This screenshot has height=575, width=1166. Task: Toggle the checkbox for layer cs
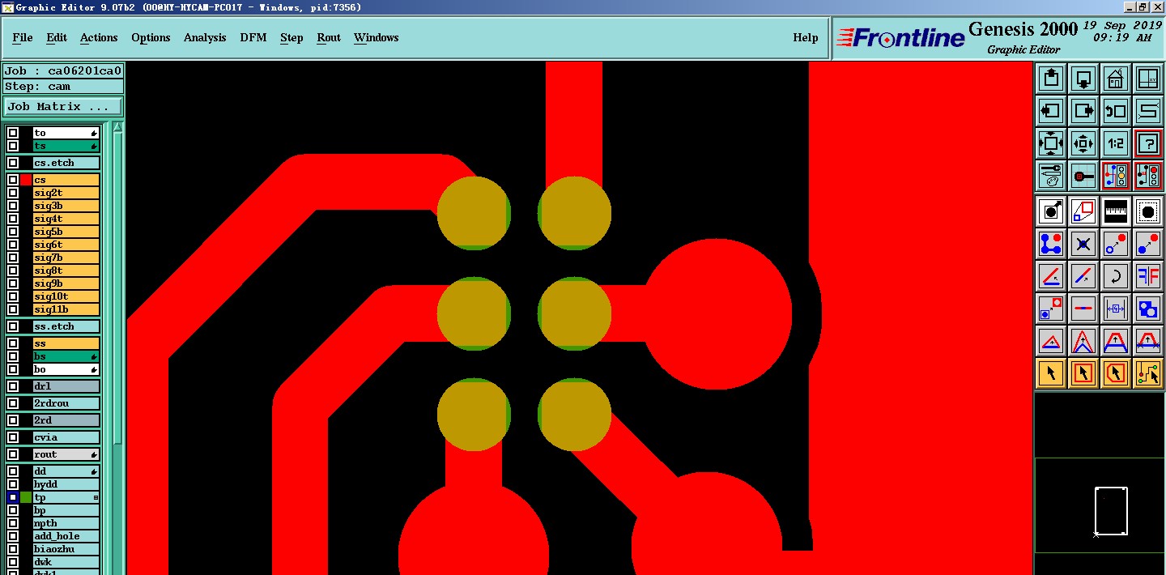(13, 180)
